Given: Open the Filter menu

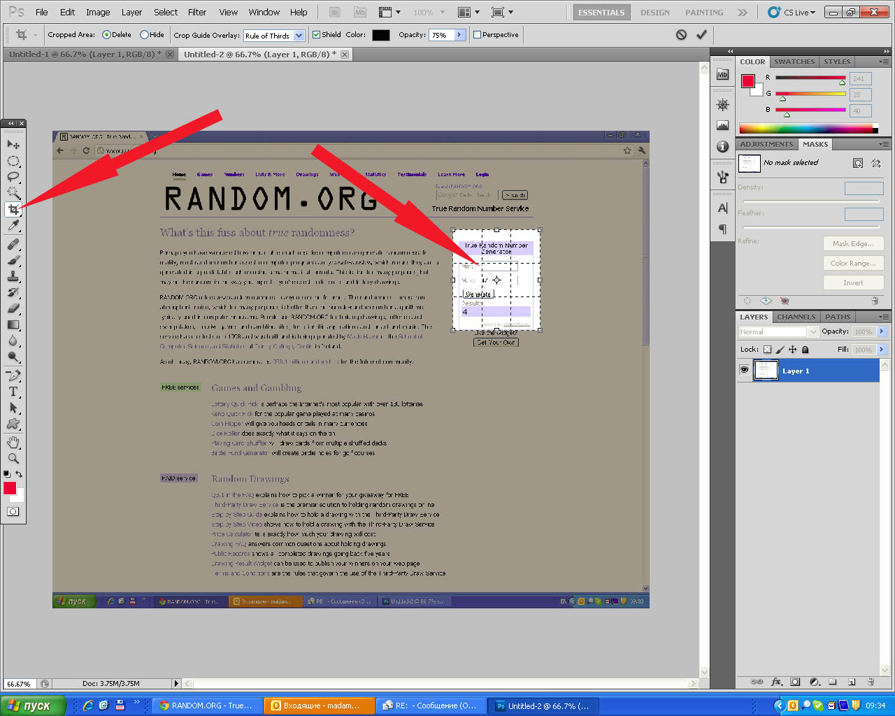Looking at the screenshot, I should click(197, 12).
